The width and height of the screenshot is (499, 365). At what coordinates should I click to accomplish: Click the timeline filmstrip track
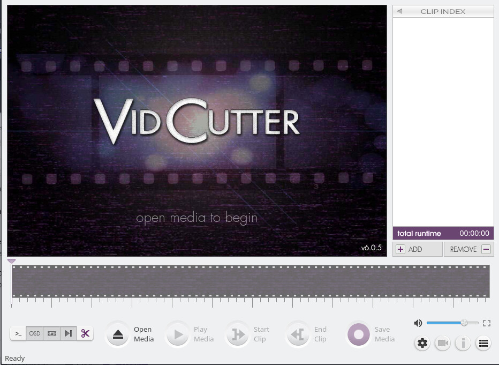click(251, 281)
